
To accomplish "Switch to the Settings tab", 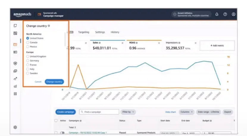I will (100, 32).
